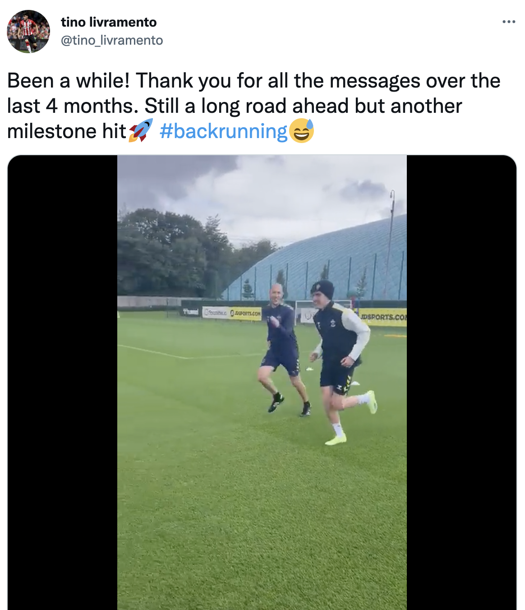Click the bald coach running in the video
The width and height of the screenshot is (525, 610).
pyautogui.click(x=282, y=347)
